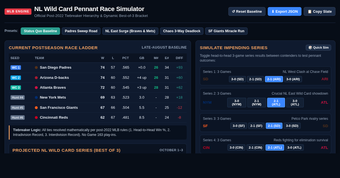Click the OCTOBER 1–3 date label
Image resolution: width=340 pixels, height=178 pixels.
(171, 150)
